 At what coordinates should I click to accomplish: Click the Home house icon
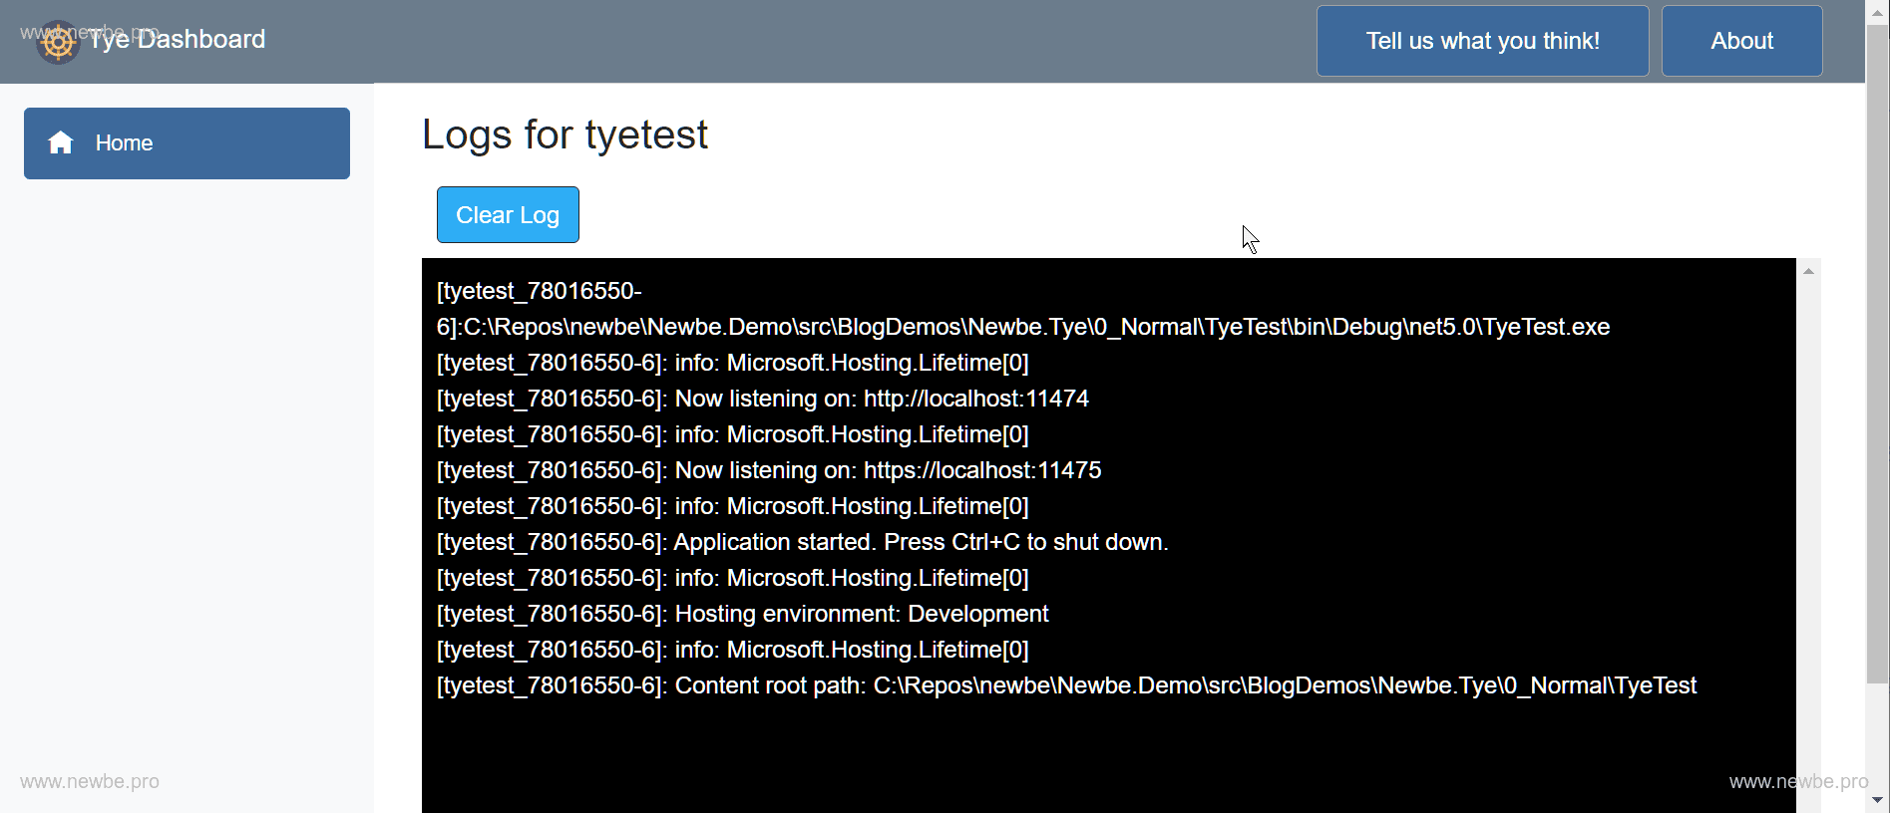[61, 143]
